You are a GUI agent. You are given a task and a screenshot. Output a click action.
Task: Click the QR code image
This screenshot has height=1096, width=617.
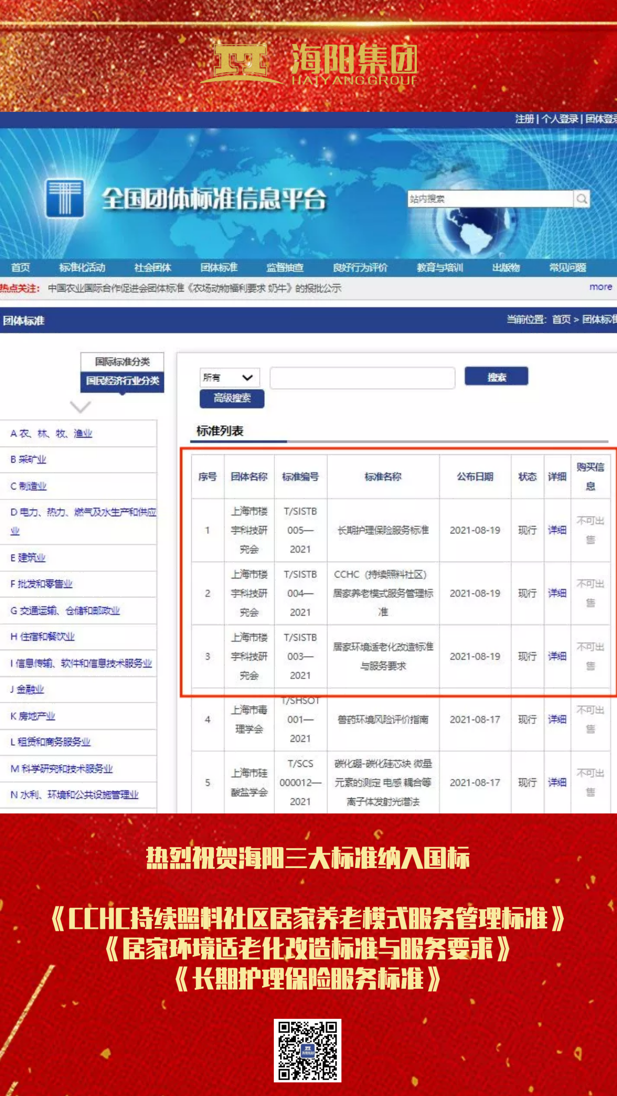pos(308,1050)
